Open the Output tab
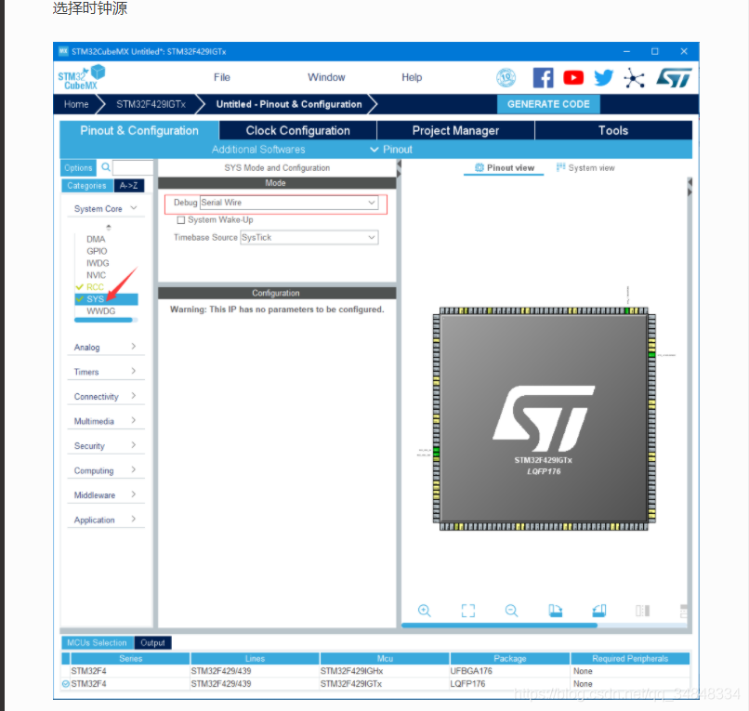Image resolution: width=749 pixels, height=711 pixels. (x=152, y=642)
